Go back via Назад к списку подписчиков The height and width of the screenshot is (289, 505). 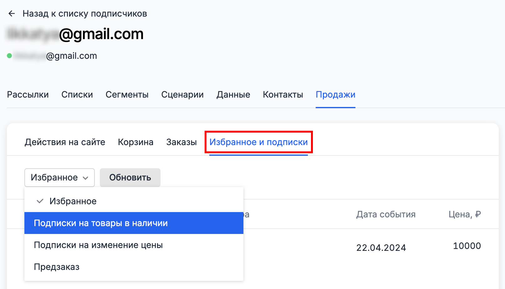(x=85, y=13)
